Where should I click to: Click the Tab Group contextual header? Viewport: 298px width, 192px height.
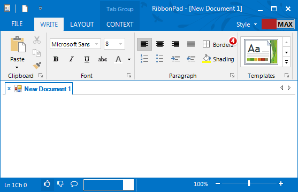coord(120,9)
